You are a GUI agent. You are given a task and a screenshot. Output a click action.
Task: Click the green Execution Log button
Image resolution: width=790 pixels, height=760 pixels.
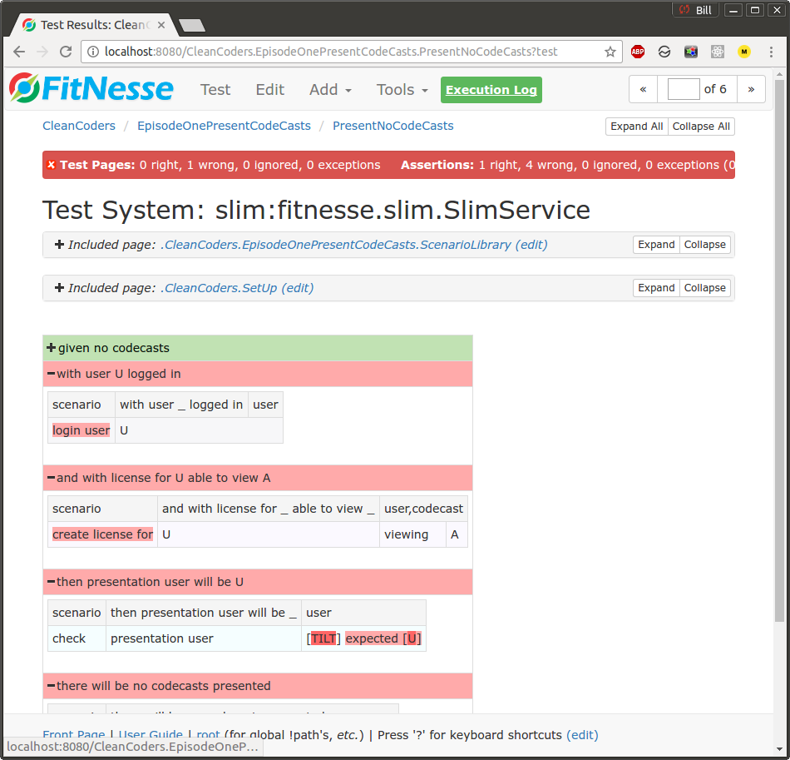click(x=491, y=89)
